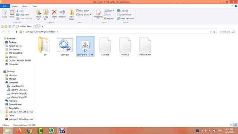Open address bar history dropdown
The image size is (238, 134).
[x=211, y=32]
